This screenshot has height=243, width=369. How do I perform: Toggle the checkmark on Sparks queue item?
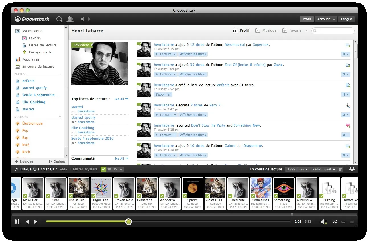click(185, 196)
